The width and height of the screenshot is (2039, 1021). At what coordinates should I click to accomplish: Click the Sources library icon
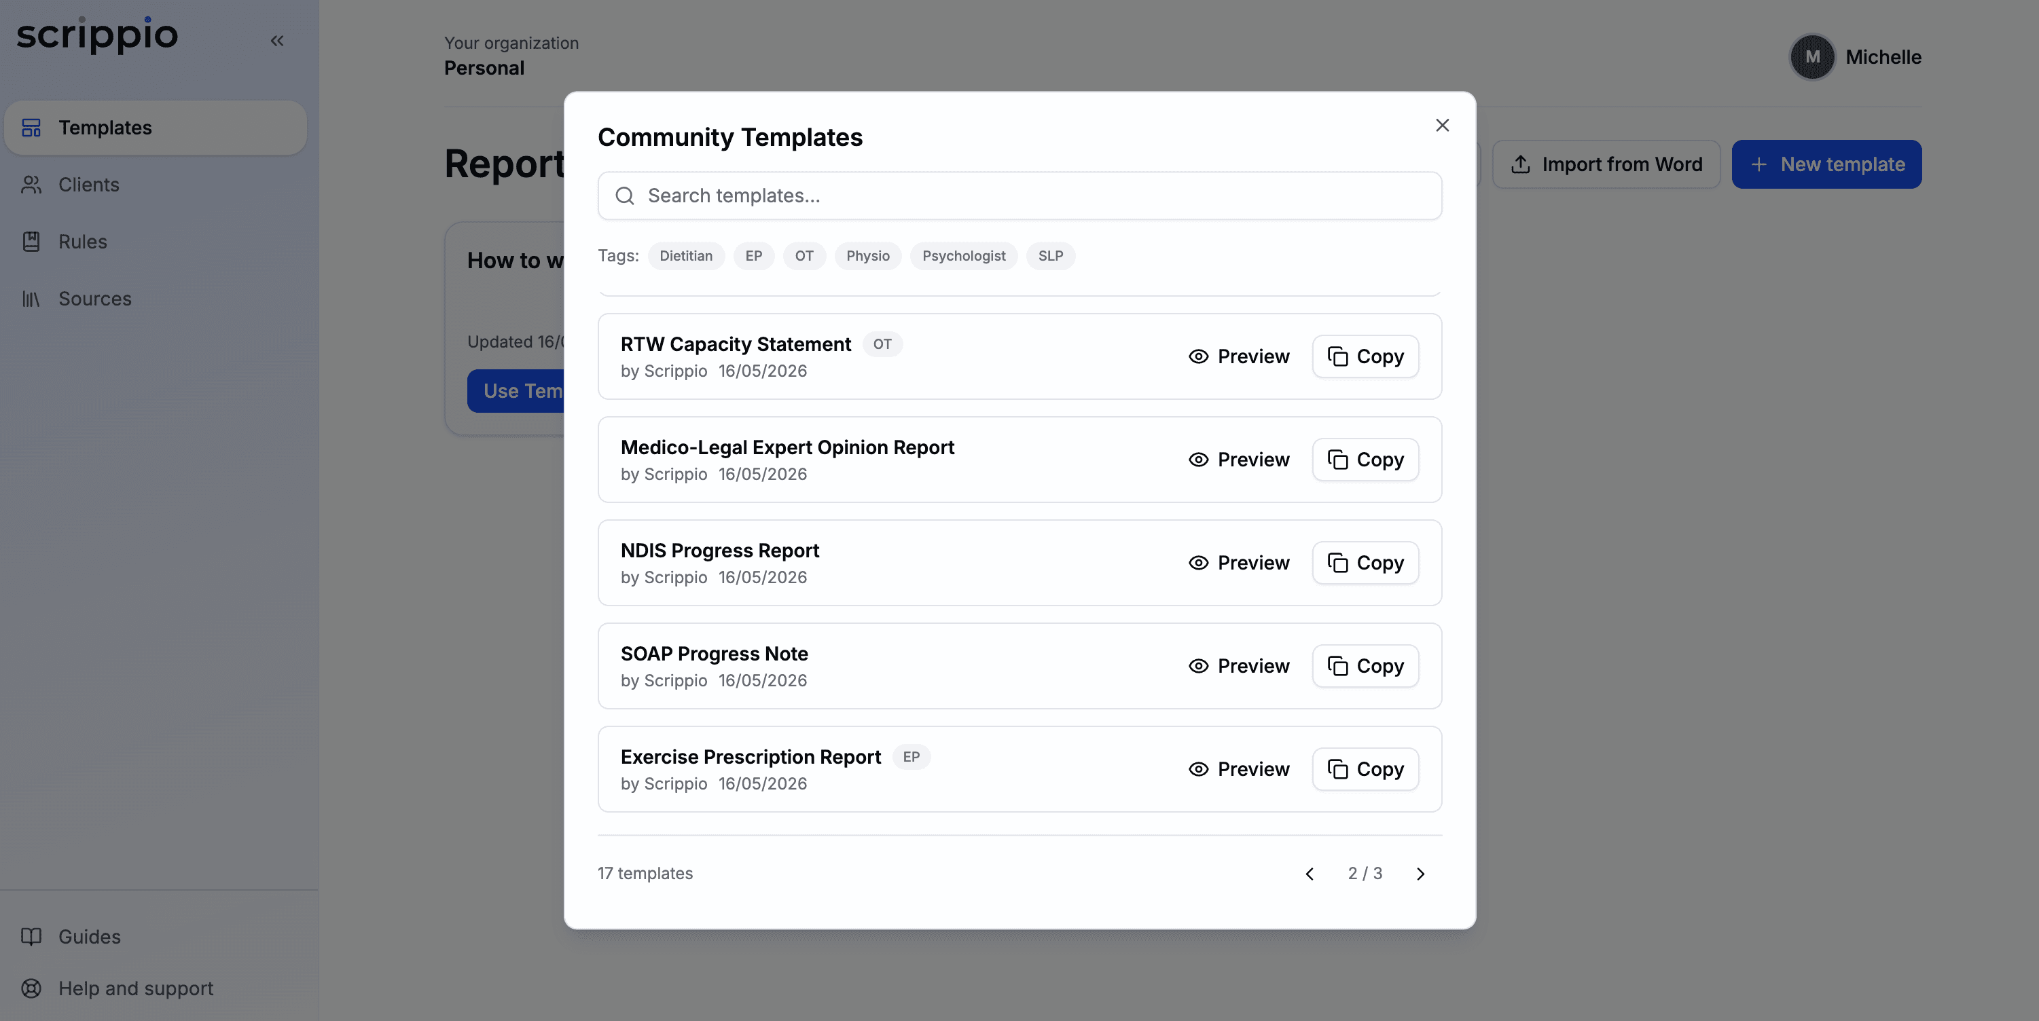click(x=32, y=298)
